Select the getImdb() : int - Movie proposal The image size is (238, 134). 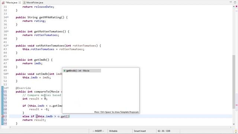point(82,71)
